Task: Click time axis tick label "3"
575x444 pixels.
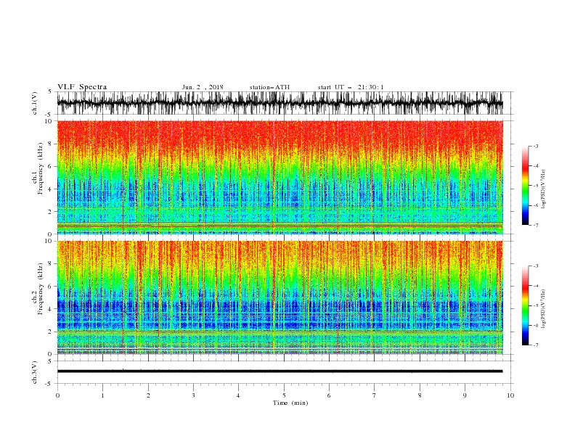Action: click(x=193, y=395)
